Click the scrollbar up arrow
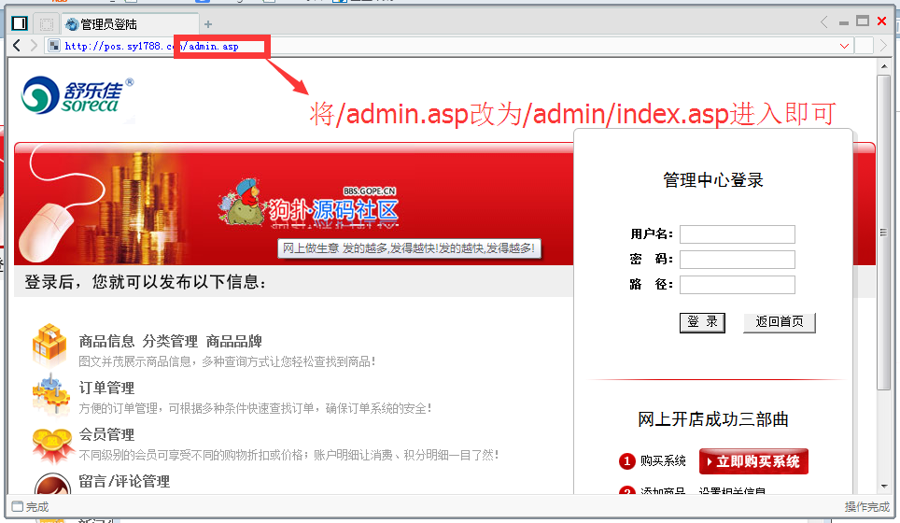Screen dimensions: 900x523 point(884,66)
